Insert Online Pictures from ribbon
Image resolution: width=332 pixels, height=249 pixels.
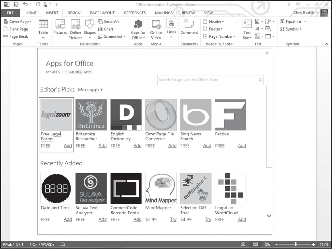coord(75,30)
